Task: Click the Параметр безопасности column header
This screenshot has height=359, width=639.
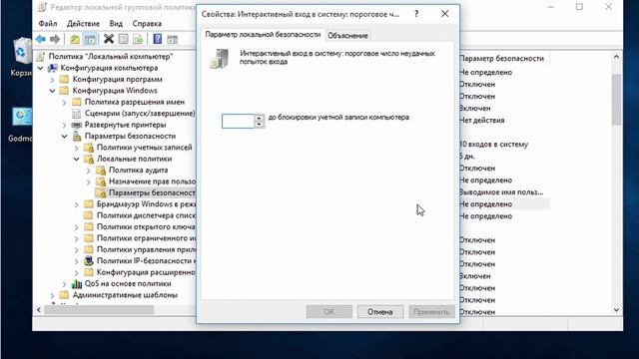Action: [502, 58]
